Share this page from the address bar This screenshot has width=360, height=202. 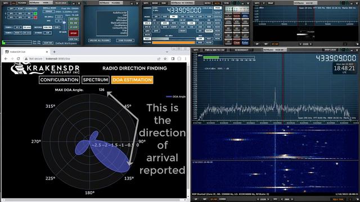pyautogui.click(x=159, y=59)
